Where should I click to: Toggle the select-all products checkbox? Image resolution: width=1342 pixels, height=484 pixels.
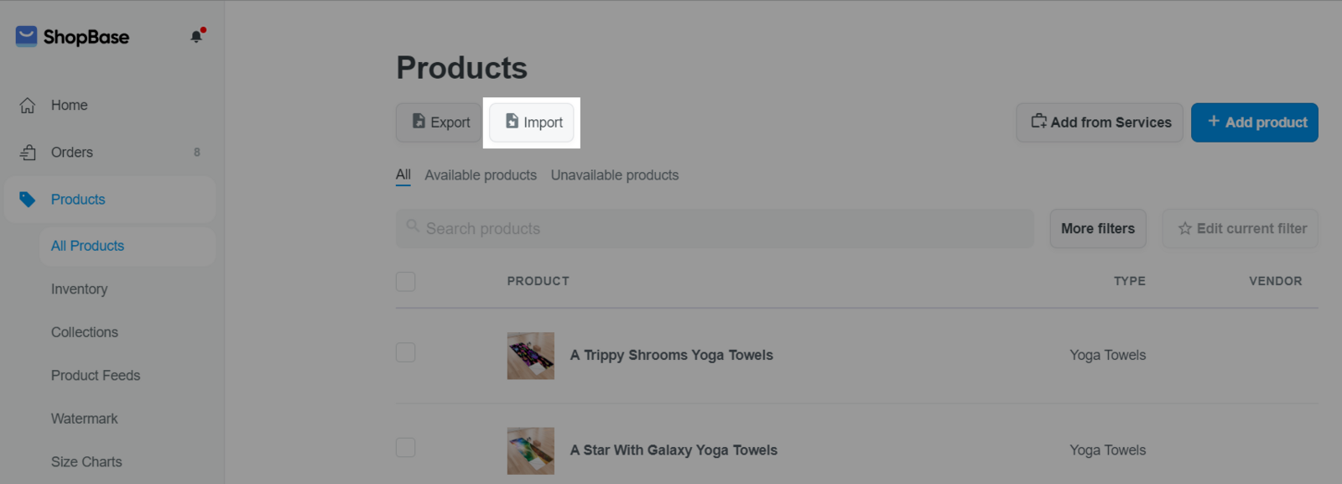pyautogui.click(x=406, y=282)
